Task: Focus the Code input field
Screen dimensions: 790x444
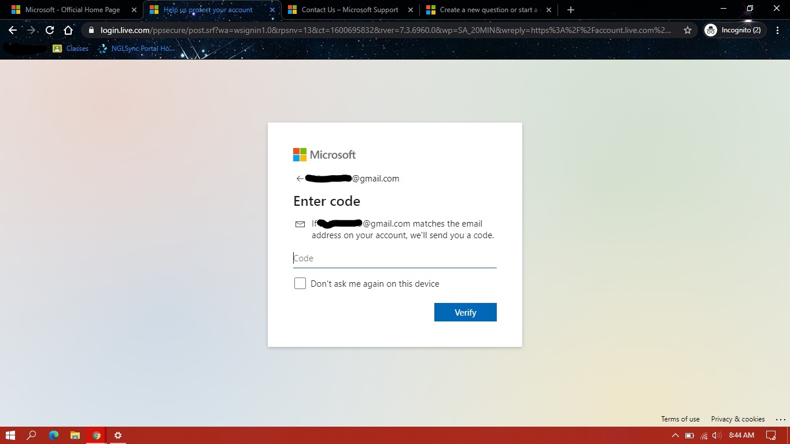Action: 395,258
